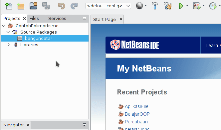Minimize the Projects panel group
Image resolution: width=221 pixels, height=130 pixels.
tap(85, 19)
